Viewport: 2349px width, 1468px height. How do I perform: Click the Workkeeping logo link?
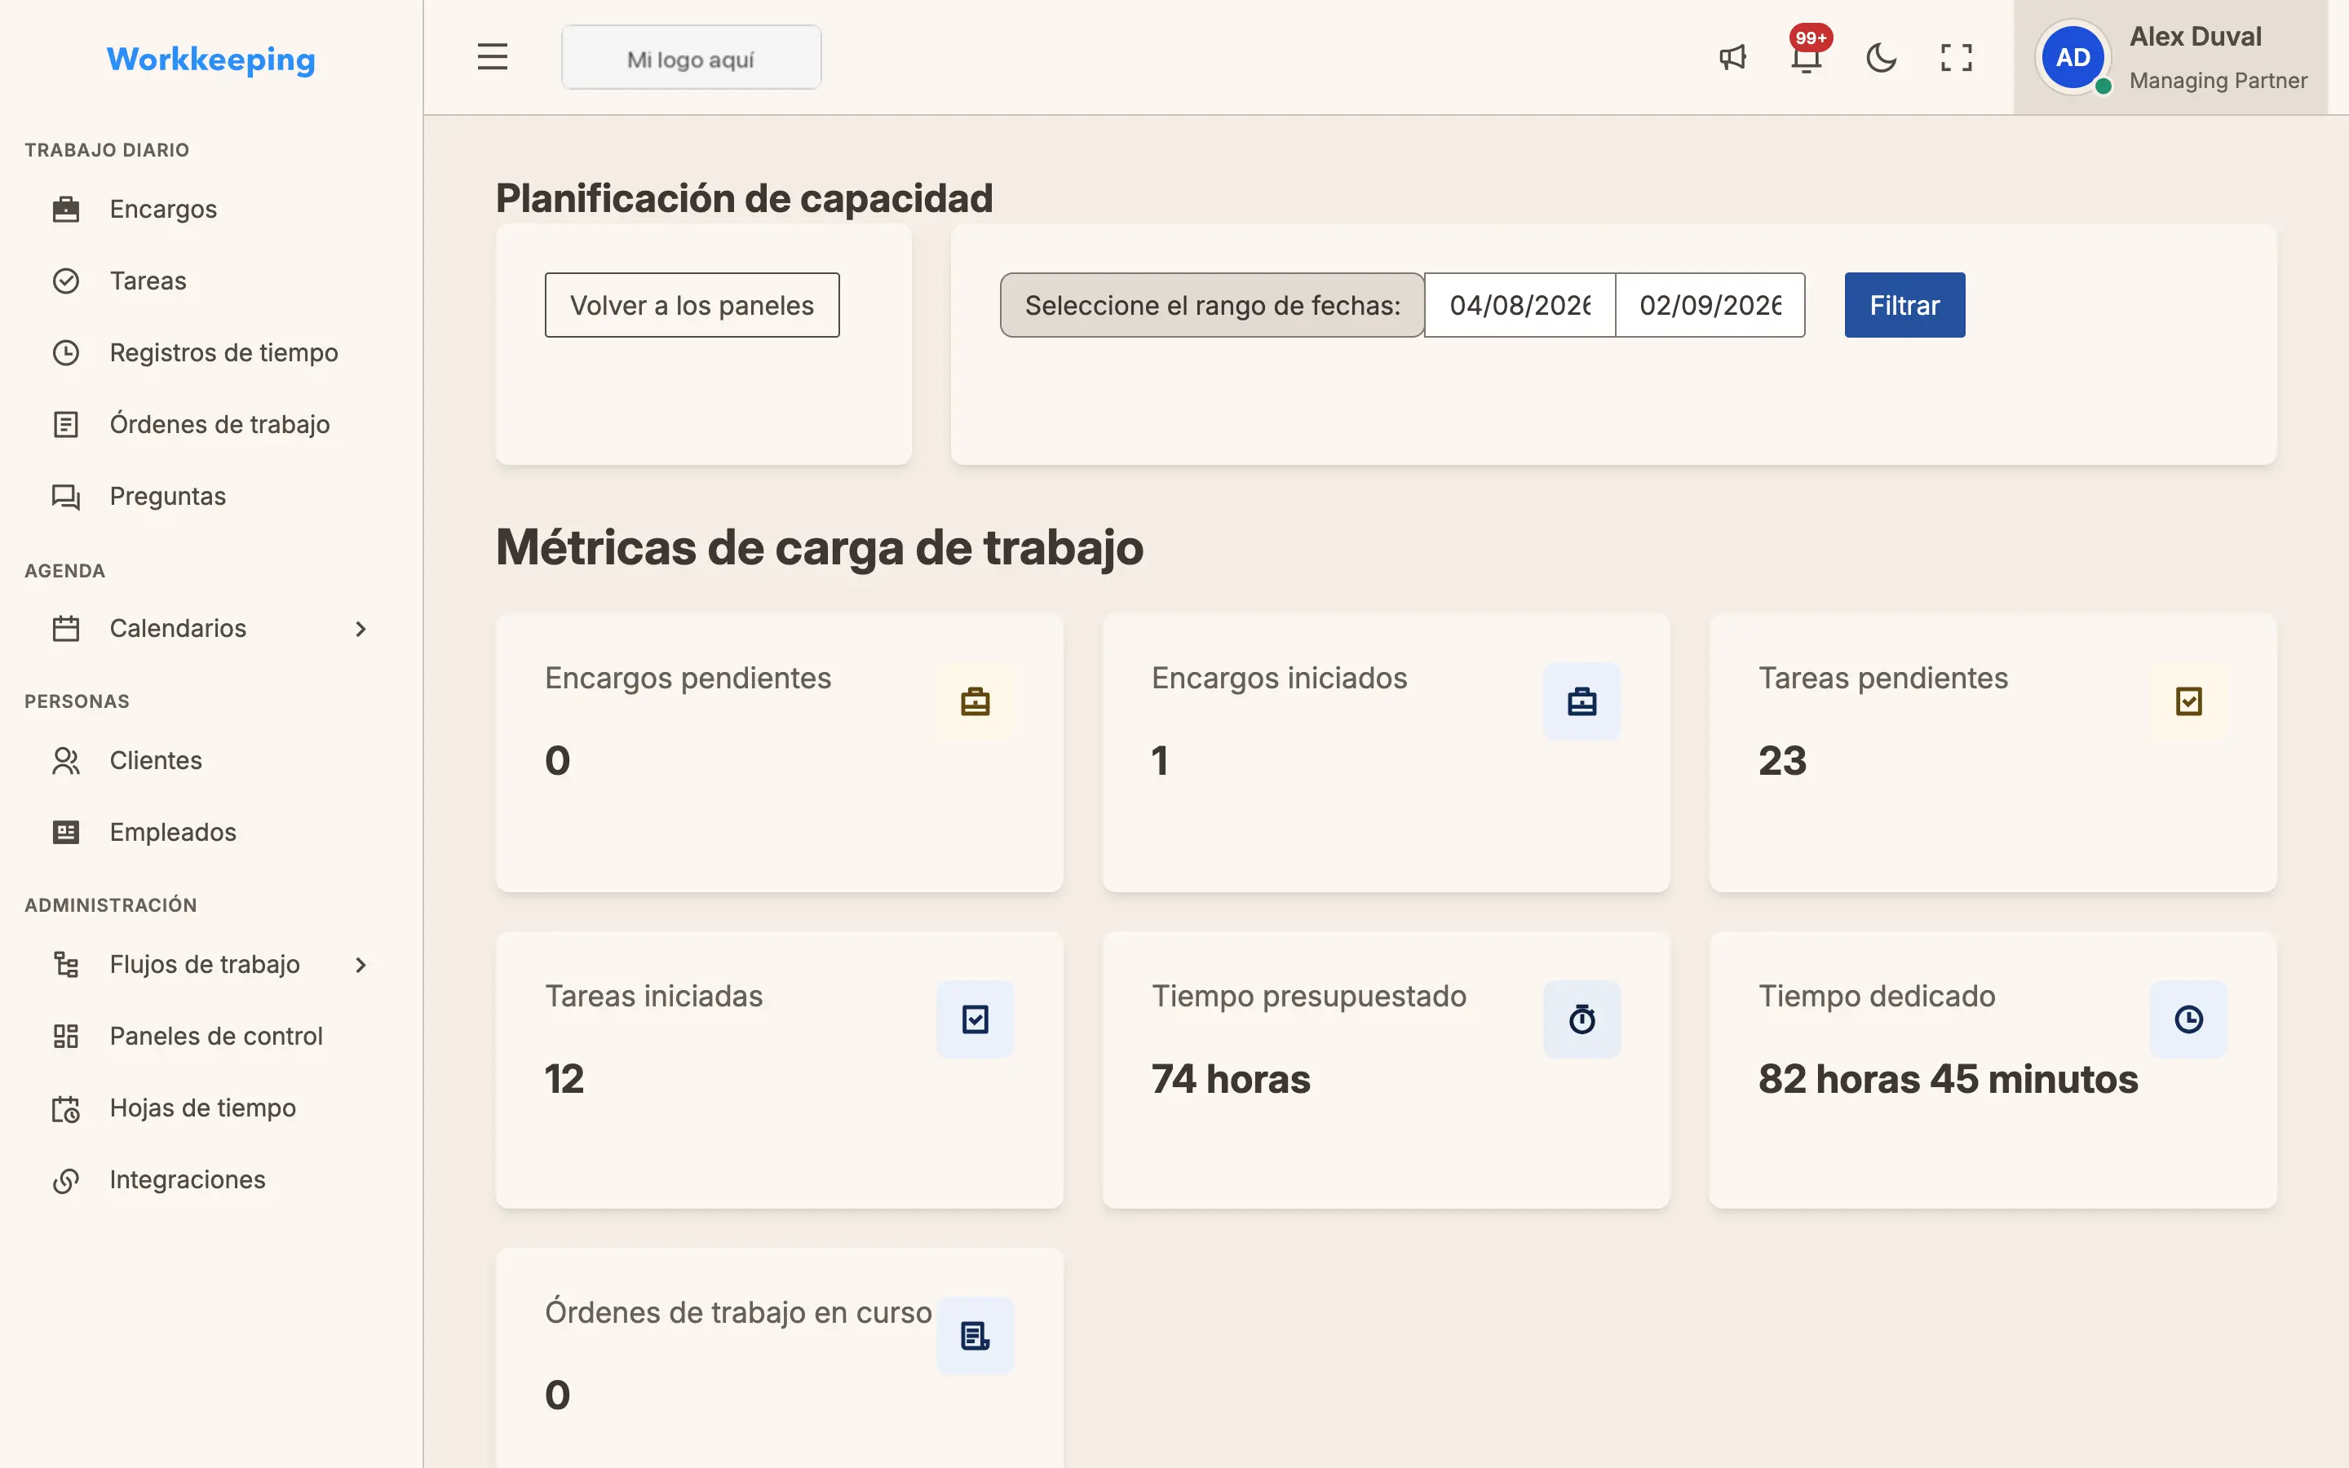(x=210, y=60)
